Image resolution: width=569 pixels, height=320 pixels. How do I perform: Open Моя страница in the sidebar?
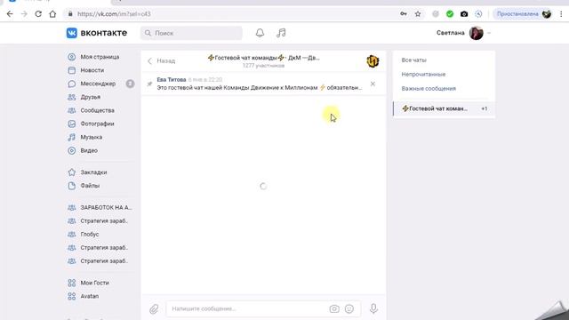coord(93,57)
